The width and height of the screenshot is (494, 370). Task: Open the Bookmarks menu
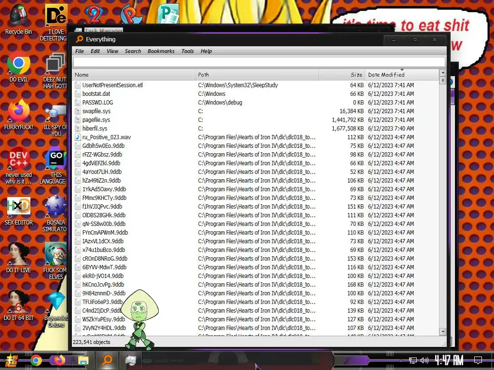tap(161, 51)
